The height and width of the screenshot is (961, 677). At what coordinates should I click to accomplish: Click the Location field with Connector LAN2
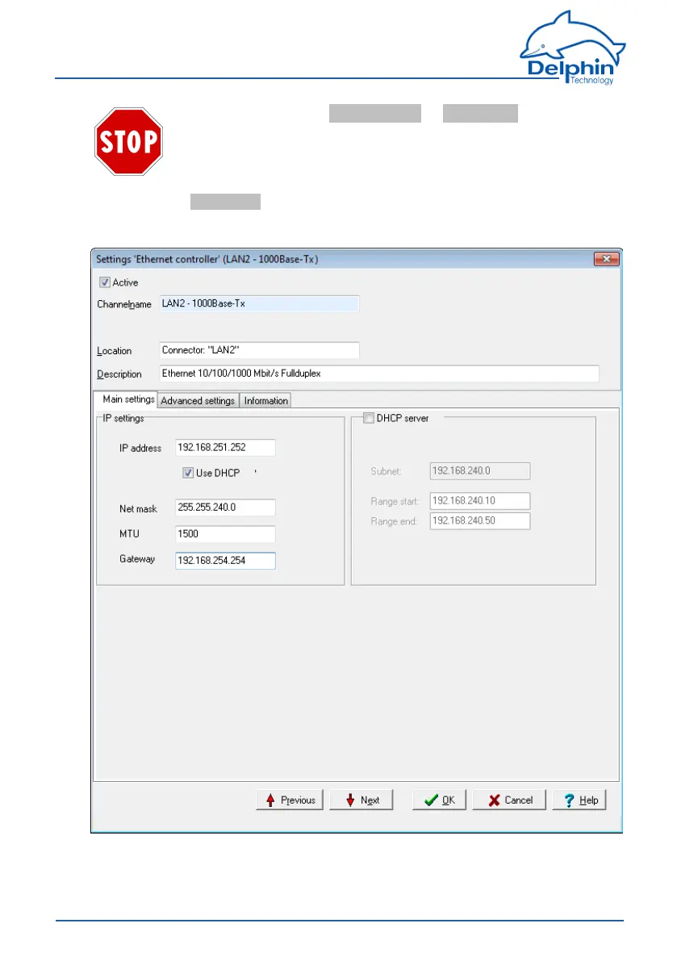coord(260,350)
